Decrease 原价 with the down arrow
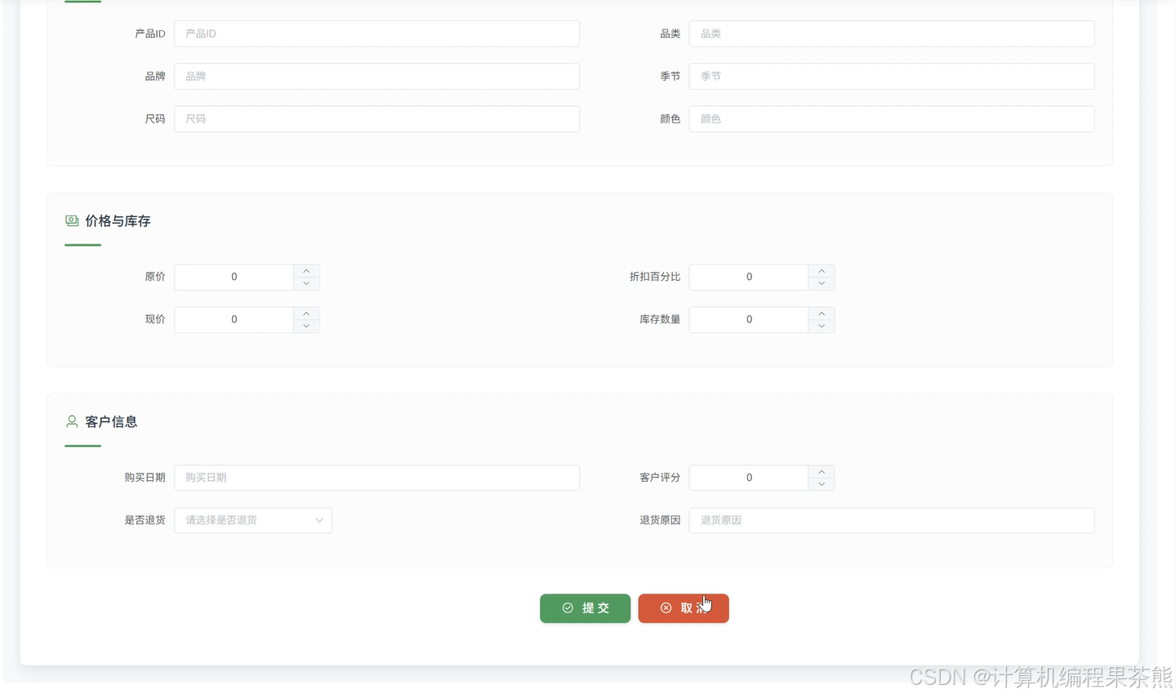 tap(306, 283)
